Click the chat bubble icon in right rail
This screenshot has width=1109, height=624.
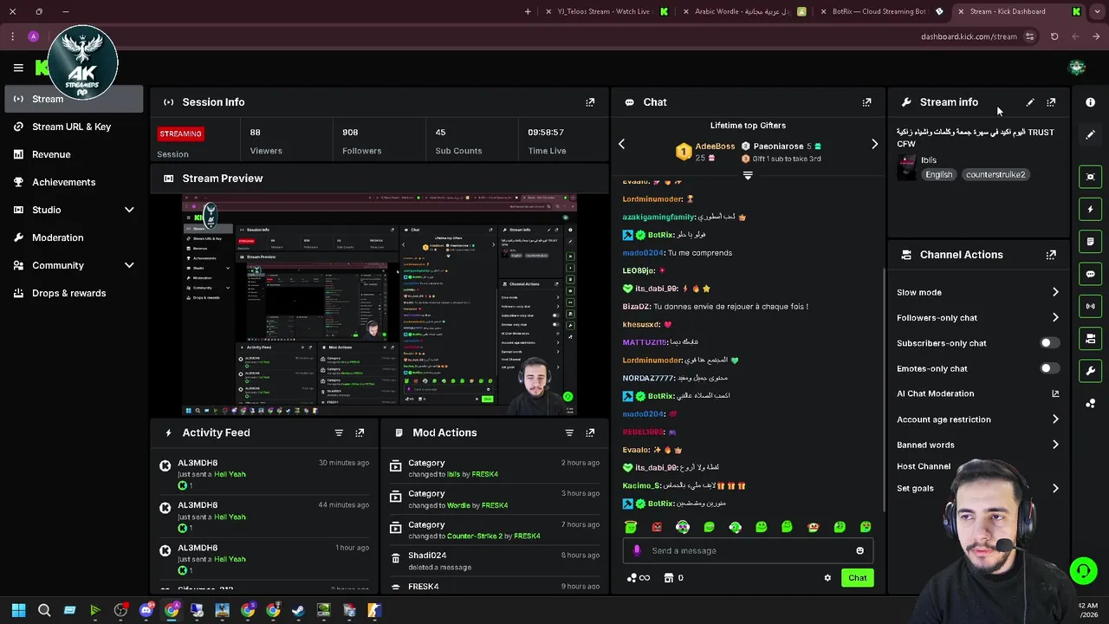pos(1090,274)
